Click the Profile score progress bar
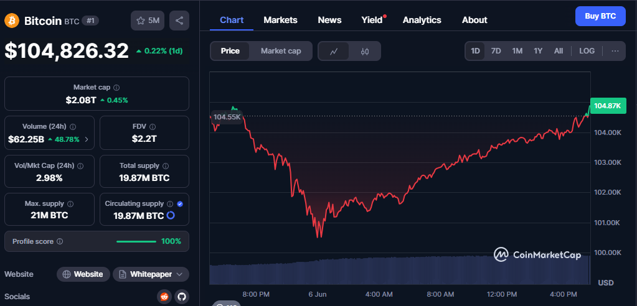 click(136, 241)
